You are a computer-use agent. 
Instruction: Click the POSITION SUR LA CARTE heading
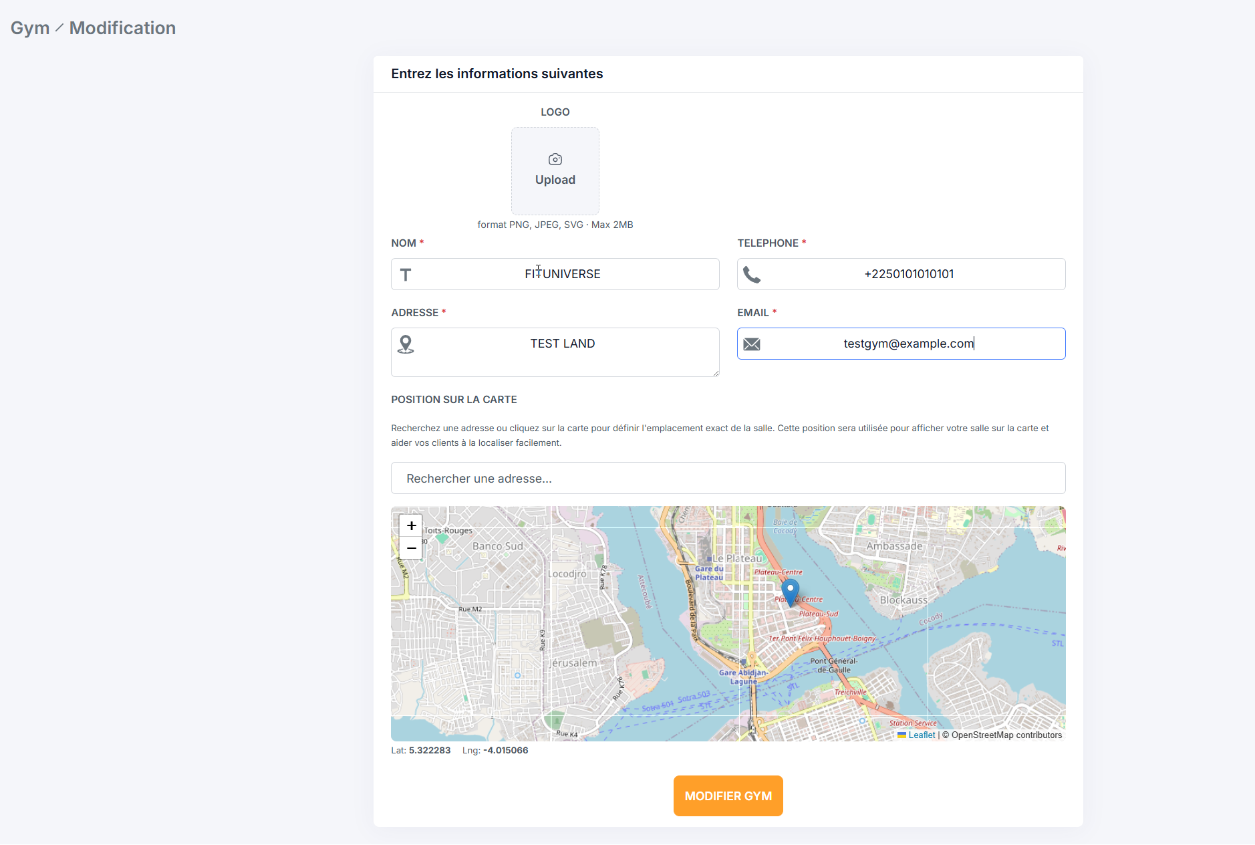click(x=454, y=400)
